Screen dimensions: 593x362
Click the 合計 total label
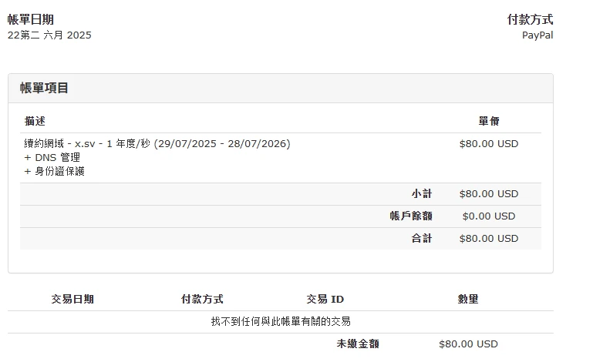point(421,239)
